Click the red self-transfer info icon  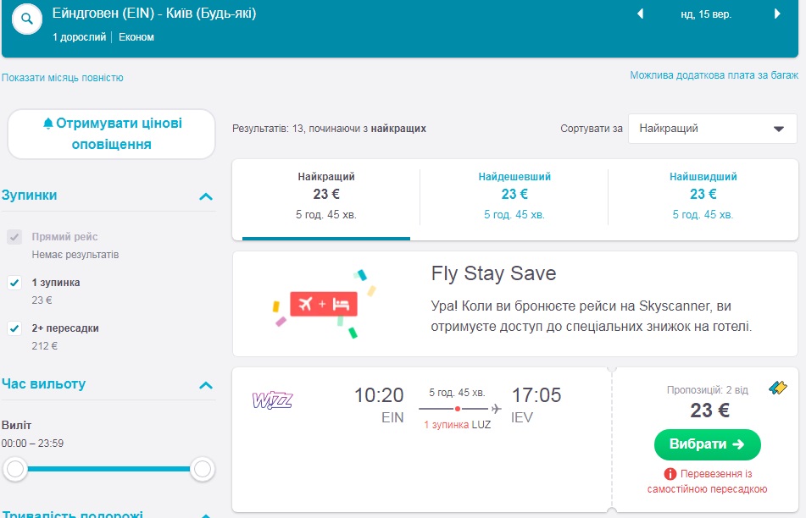670,474
